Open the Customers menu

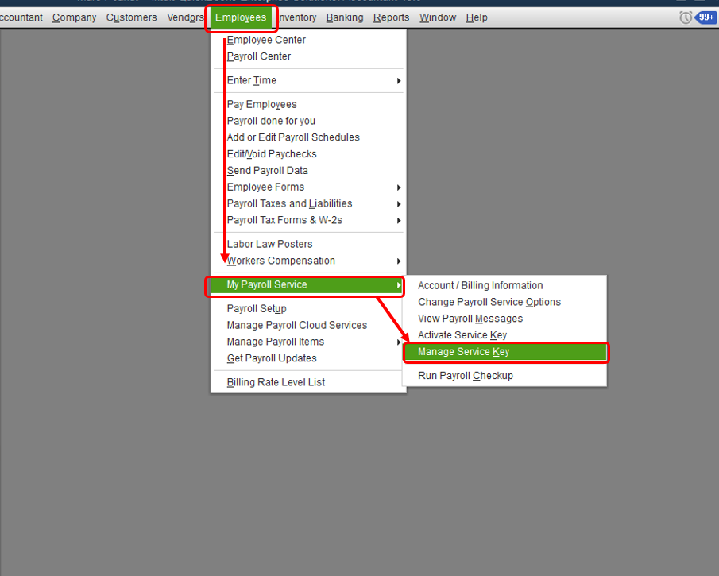coord(132,17)
